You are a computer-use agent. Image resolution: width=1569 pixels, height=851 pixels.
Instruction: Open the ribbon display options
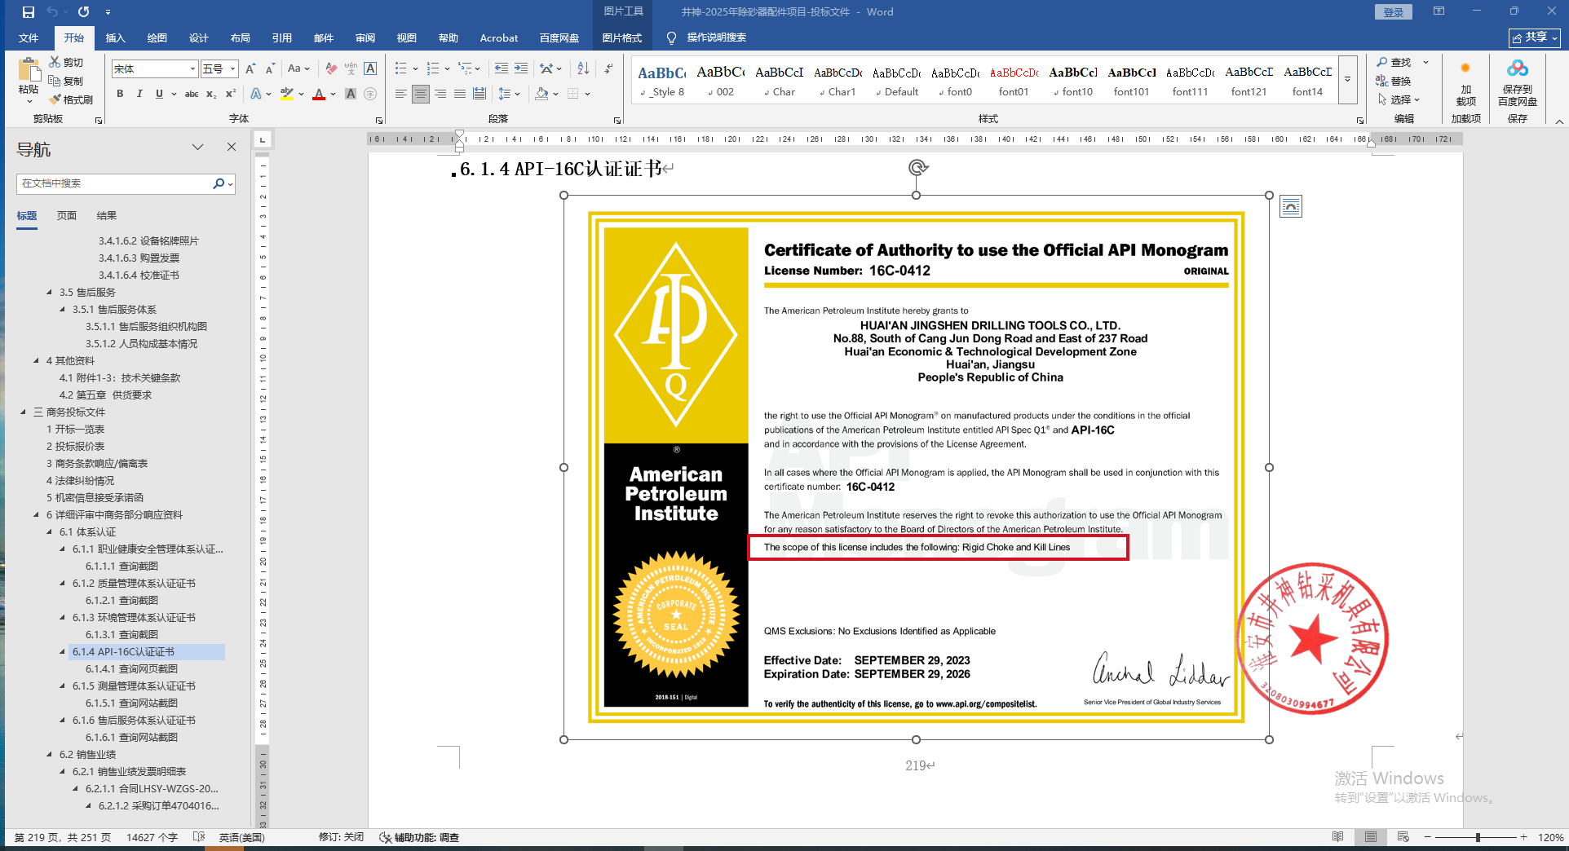1439,11
